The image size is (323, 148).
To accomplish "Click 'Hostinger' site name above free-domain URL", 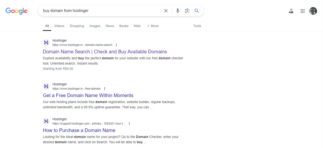I will [x=60, y=84].
